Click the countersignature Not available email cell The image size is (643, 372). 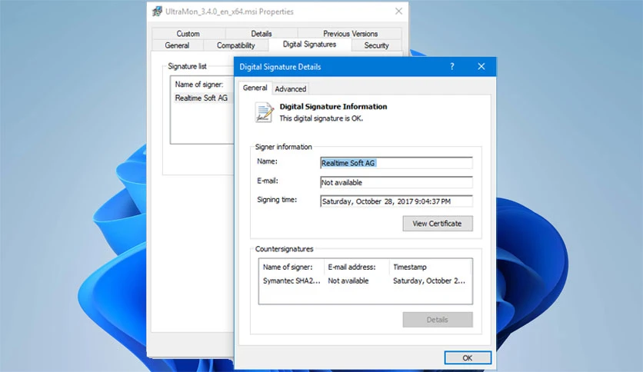(348, 281)
